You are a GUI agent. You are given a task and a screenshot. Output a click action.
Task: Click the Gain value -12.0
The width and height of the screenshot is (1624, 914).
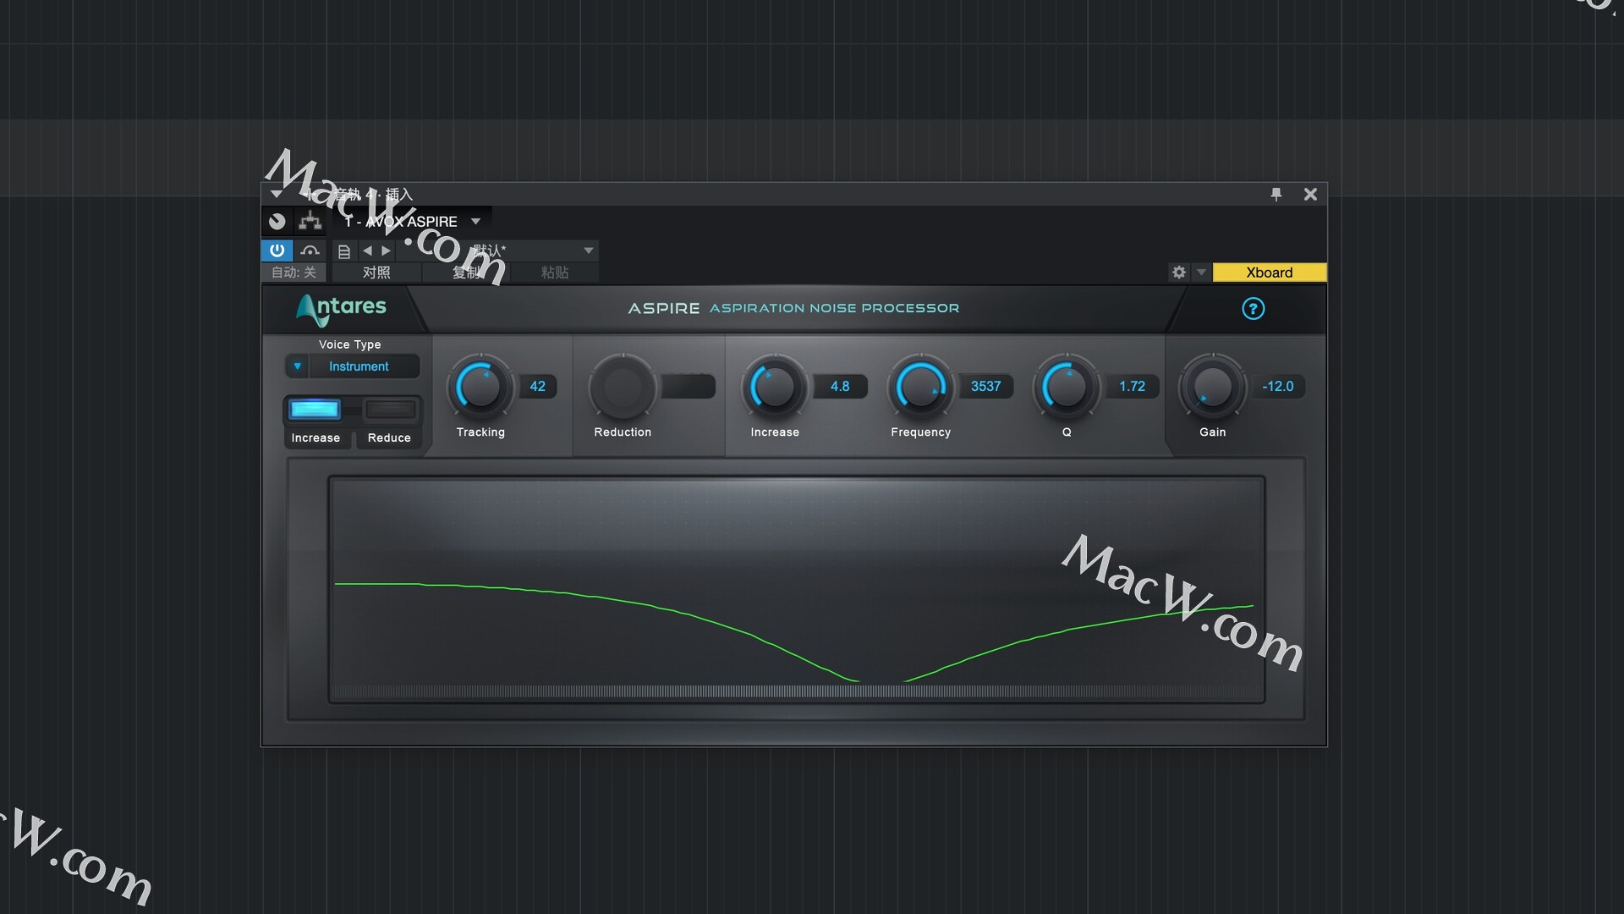(1278, 387)
